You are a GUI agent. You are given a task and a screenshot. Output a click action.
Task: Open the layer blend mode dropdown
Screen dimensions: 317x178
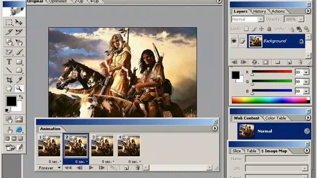click(x=261, y=19)
